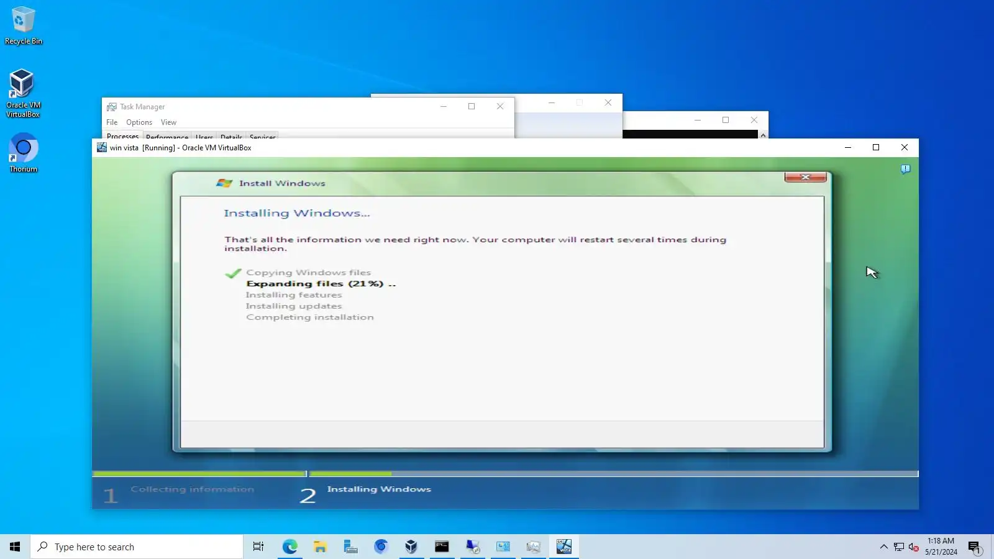Open the Options menu in Task Manager
This screenshot has height=559, width=994.
[139, 122]
